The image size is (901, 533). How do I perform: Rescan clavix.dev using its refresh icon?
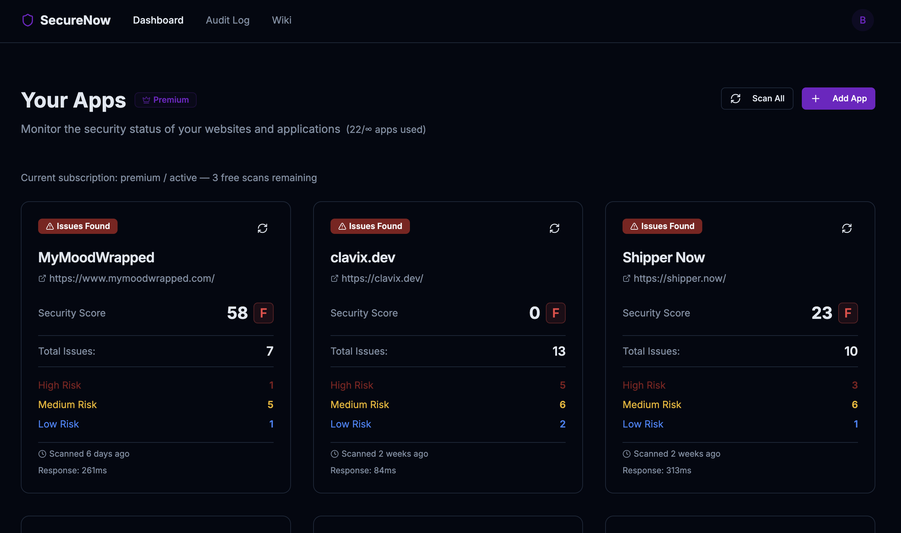tap(554, 228)
